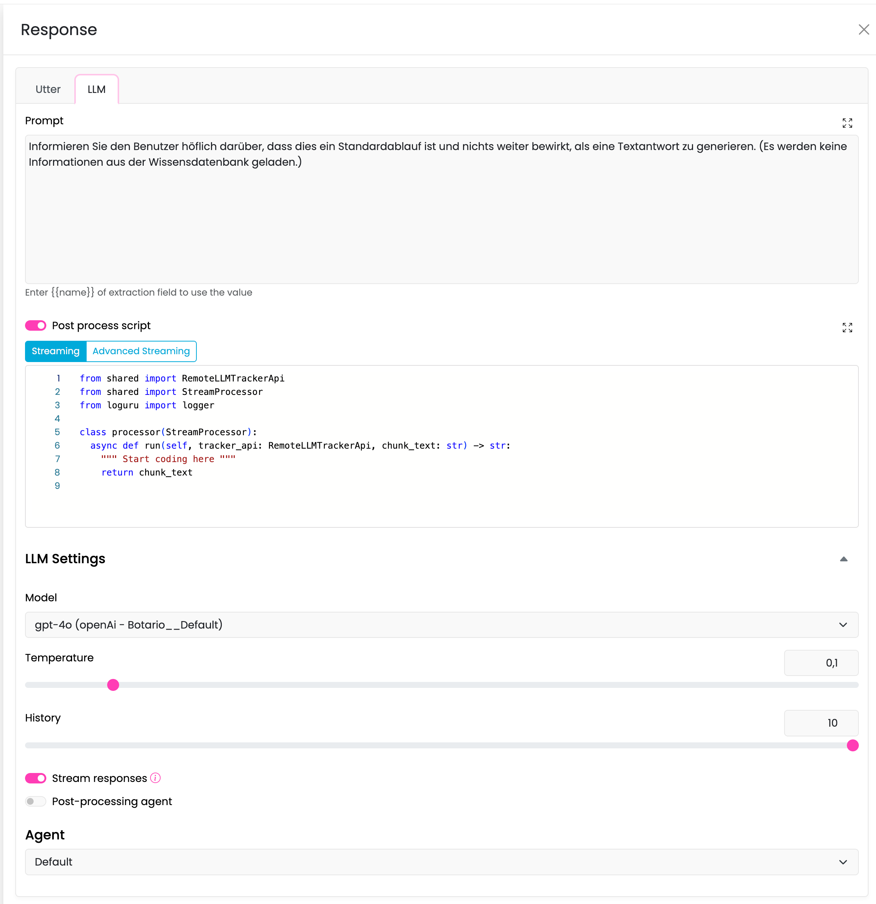Select the LLM tab

click(x=96, y=89)
